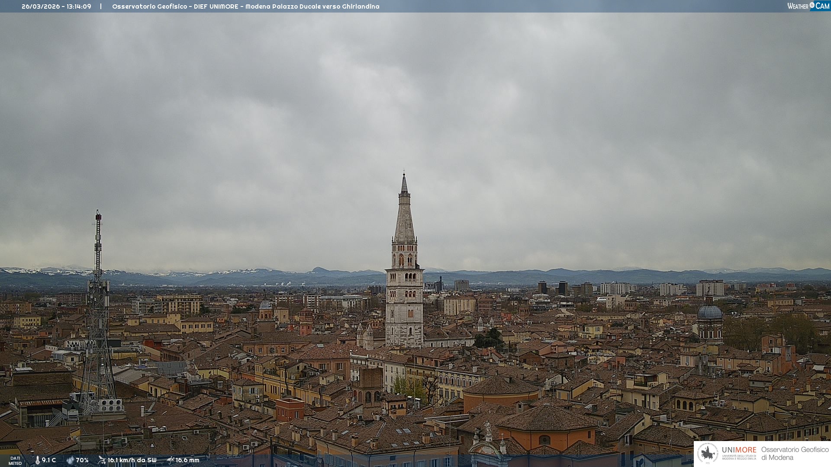Click the 16.6 mm rainfall value
This screenshot has height=467, width=831.
coord(187,460)
